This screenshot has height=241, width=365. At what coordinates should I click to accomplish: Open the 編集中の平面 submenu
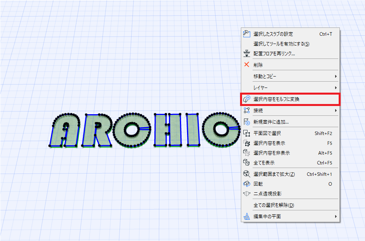[290, 216]
